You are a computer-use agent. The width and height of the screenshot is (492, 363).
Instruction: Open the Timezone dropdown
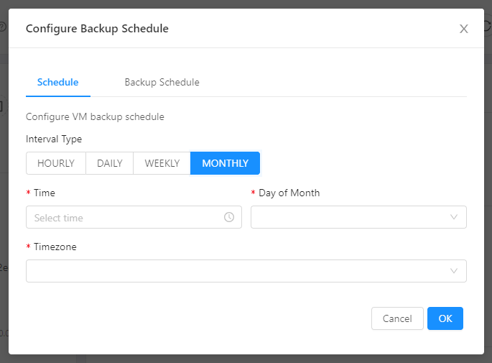point(237,271)
